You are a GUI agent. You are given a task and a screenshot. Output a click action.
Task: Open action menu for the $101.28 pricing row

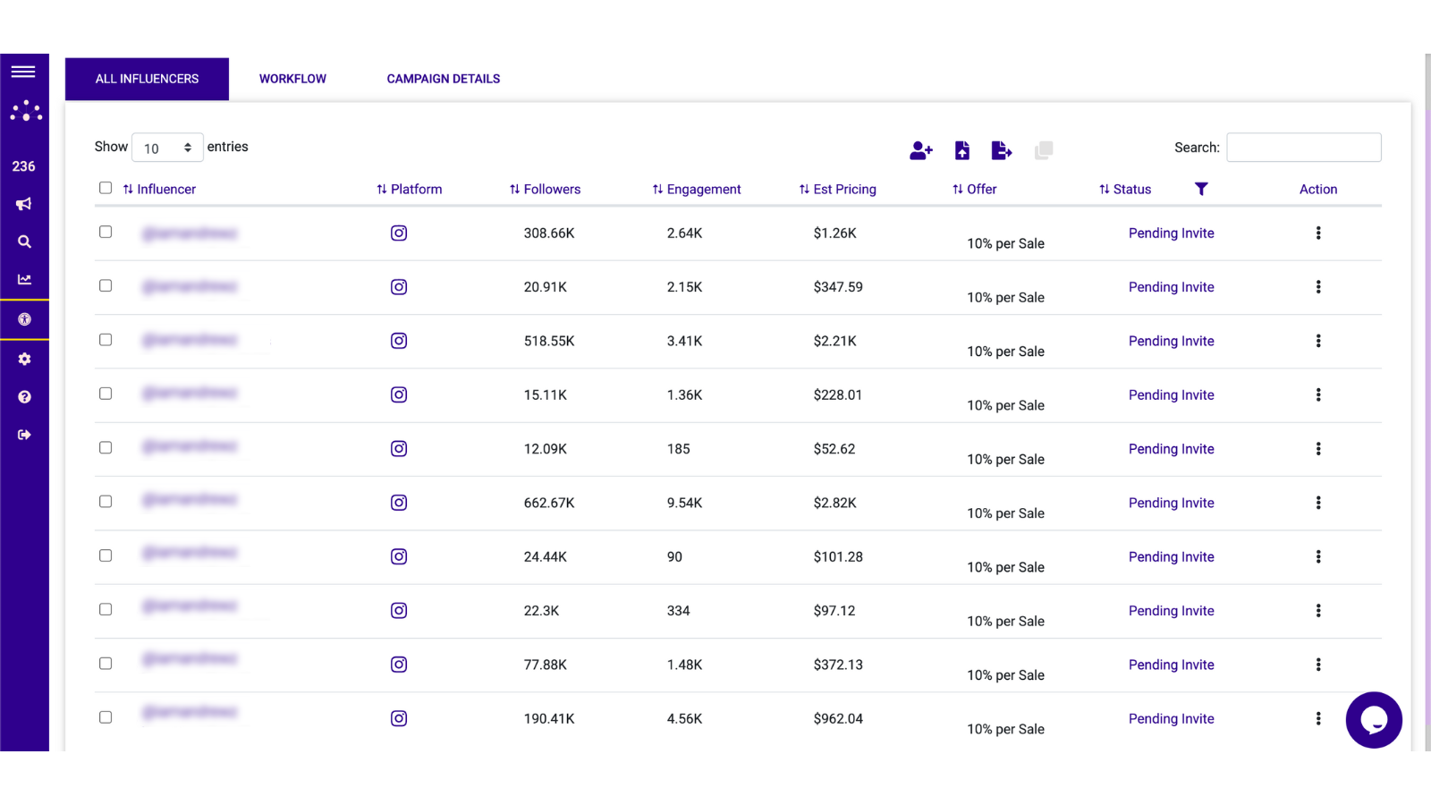(x=1318, y=556)
